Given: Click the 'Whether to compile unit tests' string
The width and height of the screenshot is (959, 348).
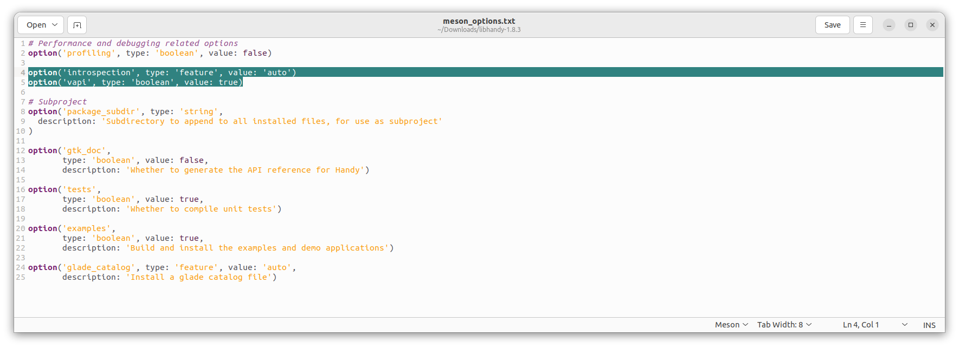Looking at the screenshot, I should pos(202,209).
